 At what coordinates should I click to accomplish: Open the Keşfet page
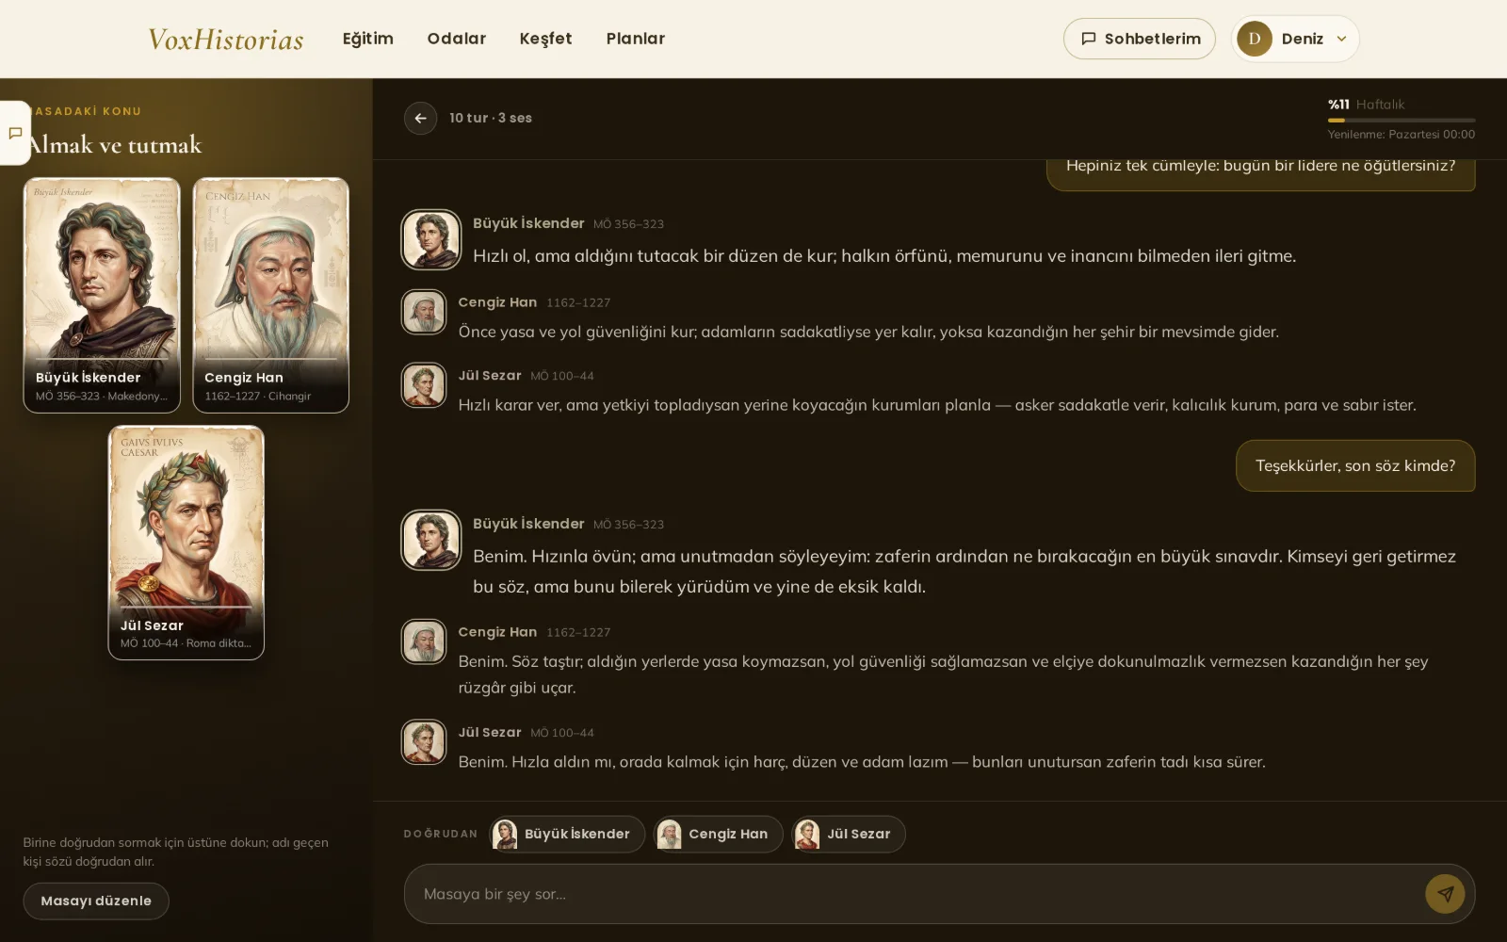(545, 39)
